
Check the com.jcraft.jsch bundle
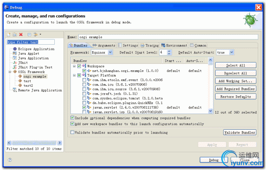click(84, 94)
